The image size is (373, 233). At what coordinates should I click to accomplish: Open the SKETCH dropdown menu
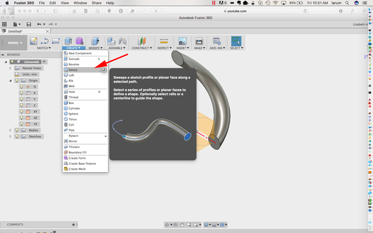44,48
